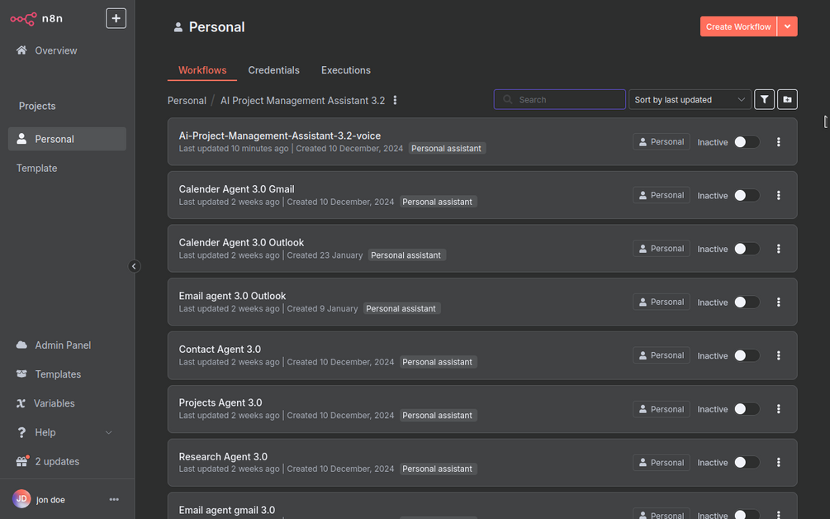The image size is (830, 519).
Task: Open the sort by last updated dropdown
Action: point(690,99)
